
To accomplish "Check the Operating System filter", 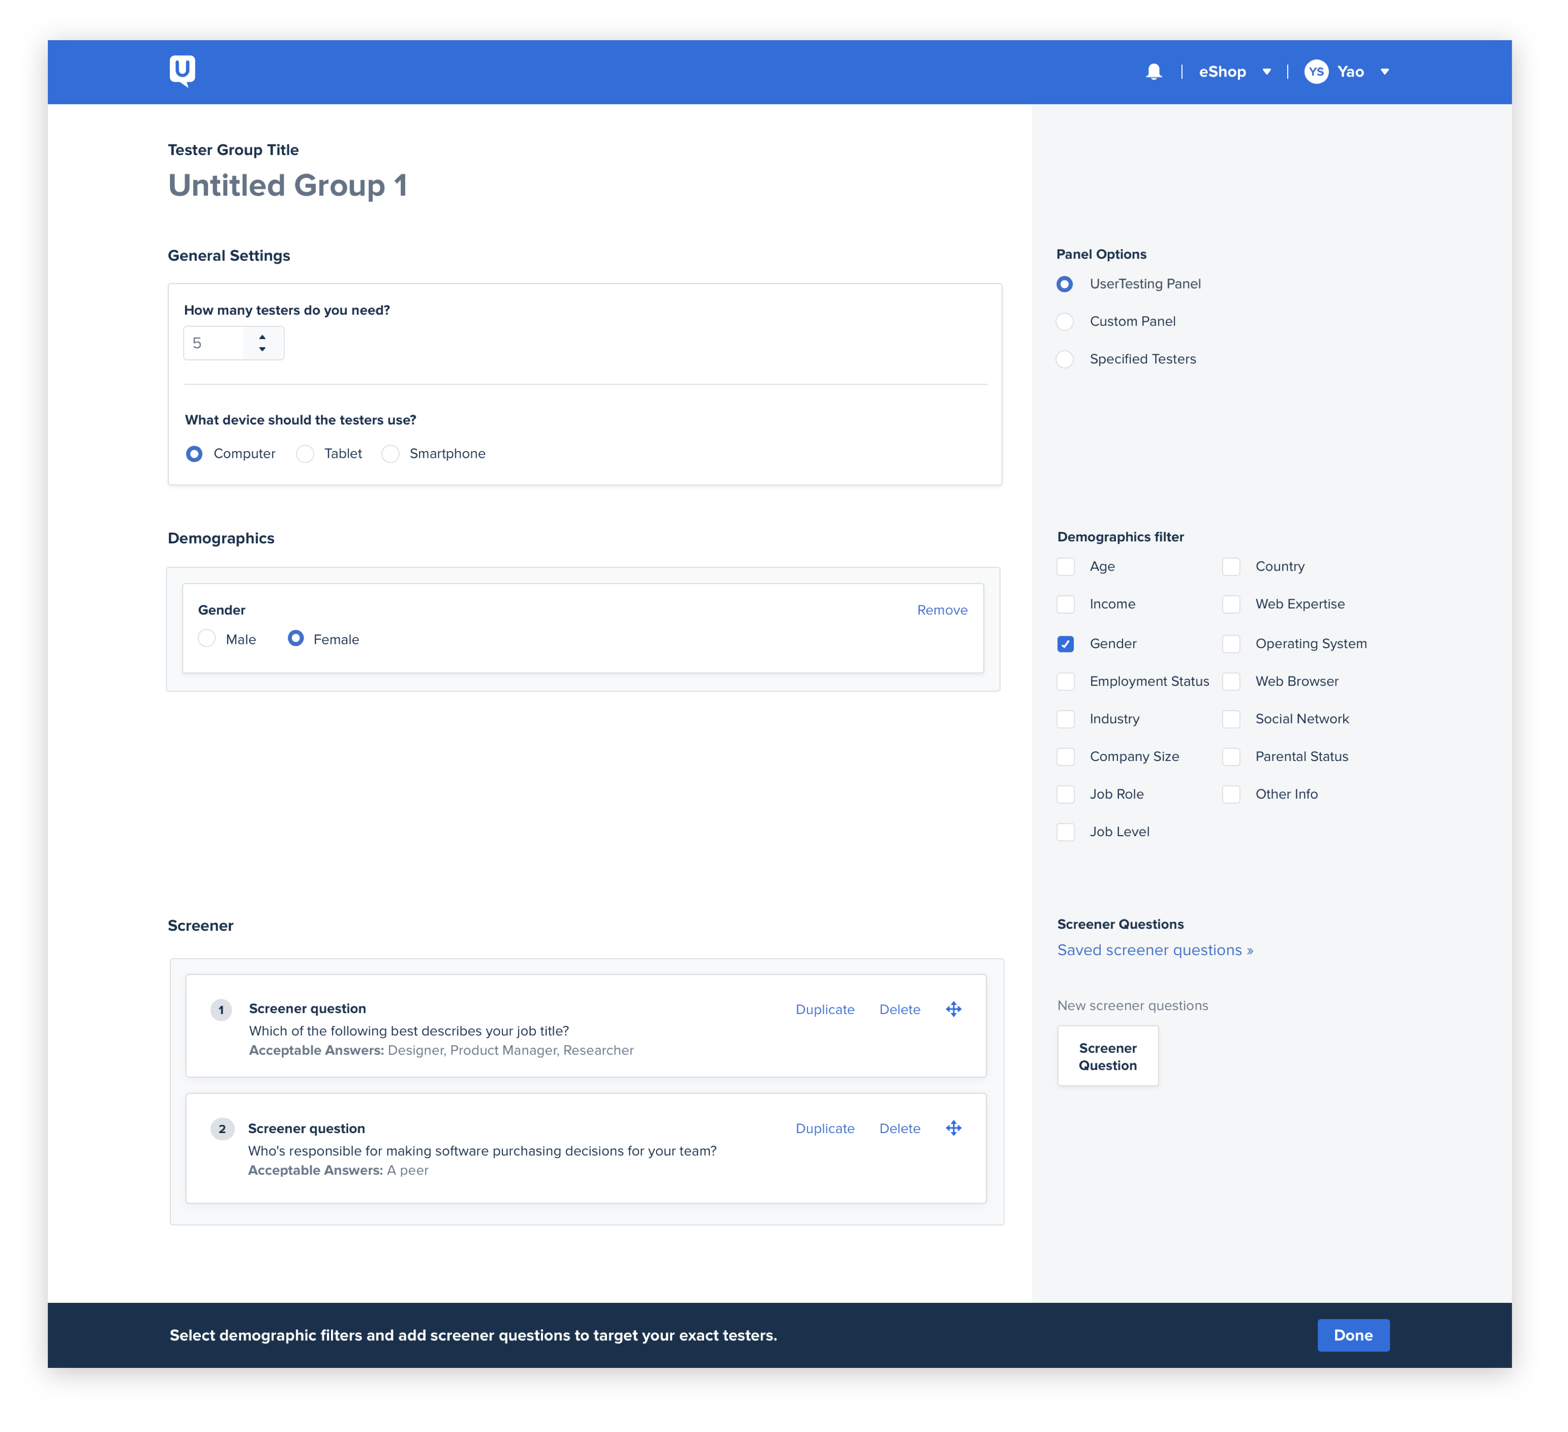I will click(x=1231, y=643).
